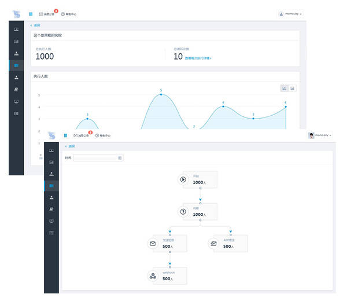Screen dimensions: 347x305
Task: Select the 发送短信 envelope icon node
Action: [153, 244]
